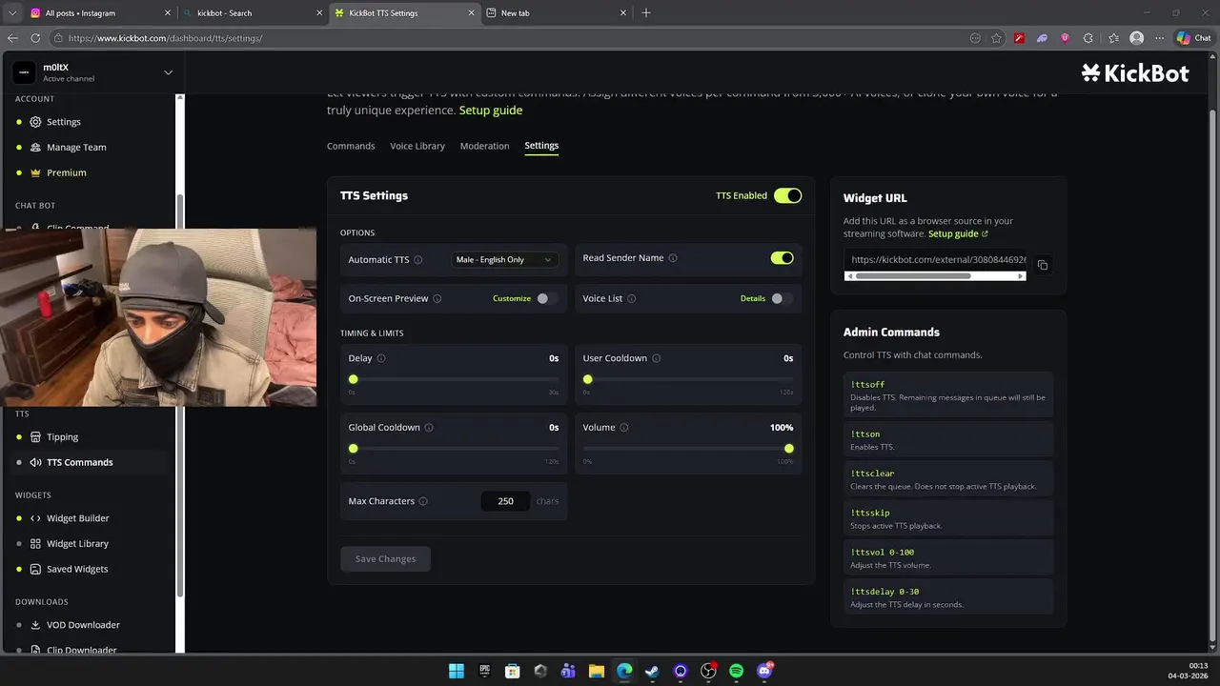
Task: Open the browser profile avatar
Action: [x=1136, y=38]
